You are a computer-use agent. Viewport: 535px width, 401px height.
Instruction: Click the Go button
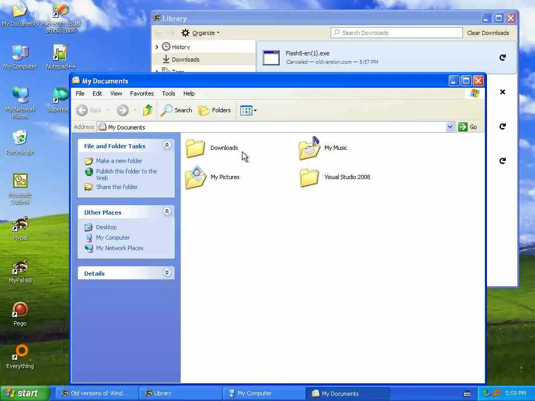468,127
